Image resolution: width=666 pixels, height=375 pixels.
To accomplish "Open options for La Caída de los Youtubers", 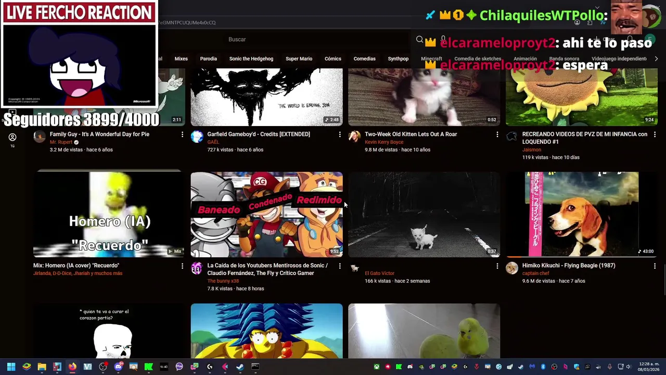I will 340,266.
